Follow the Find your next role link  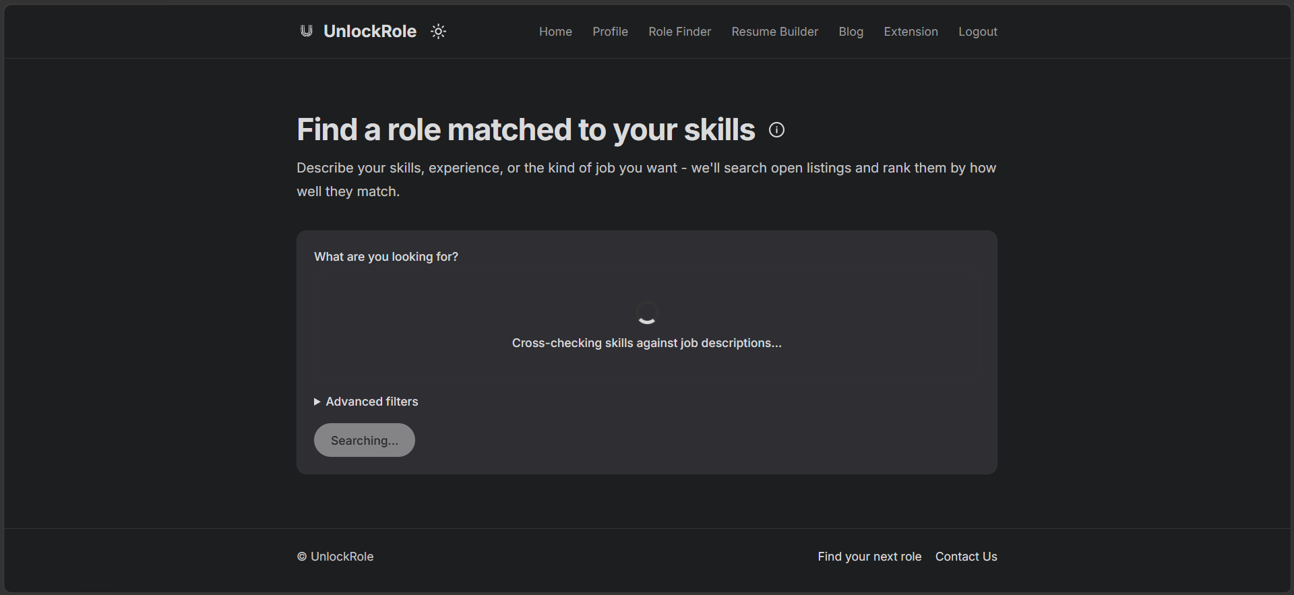[x=869, y=557]
